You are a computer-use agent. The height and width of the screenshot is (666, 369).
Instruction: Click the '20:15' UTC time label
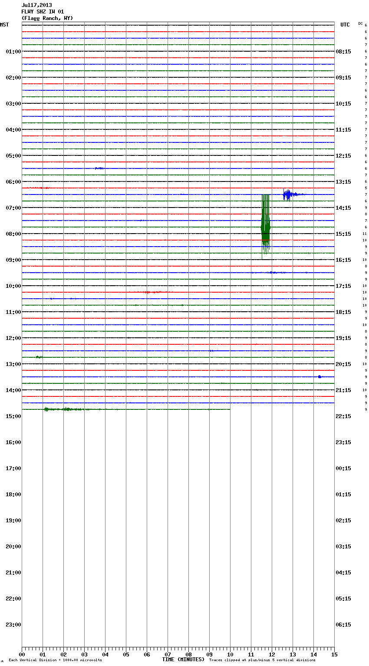click(343, 364)
